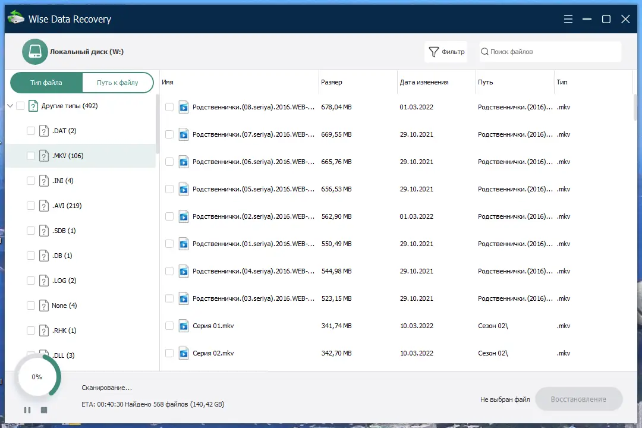Click video icon of Родственнички 02.seriya file
642x428 pixels.
[184, 216]
